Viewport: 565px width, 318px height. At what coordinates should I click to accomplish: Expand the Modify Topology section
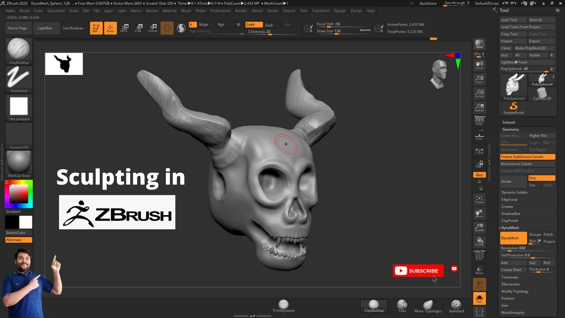coord(515,291)
